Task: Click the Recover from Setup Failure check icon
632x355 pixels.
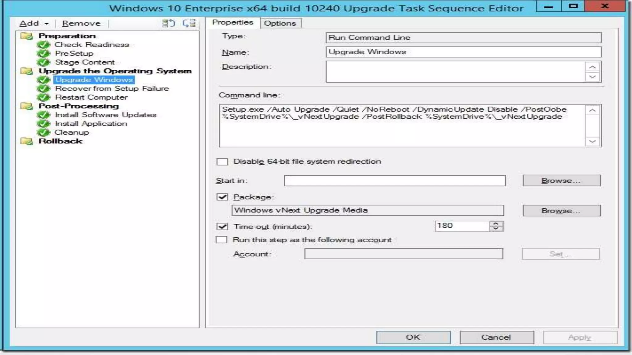Action: pos(44,89)
